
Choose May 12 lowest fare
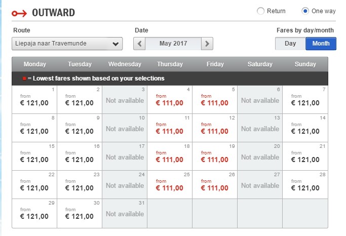(x=215, y=128)
